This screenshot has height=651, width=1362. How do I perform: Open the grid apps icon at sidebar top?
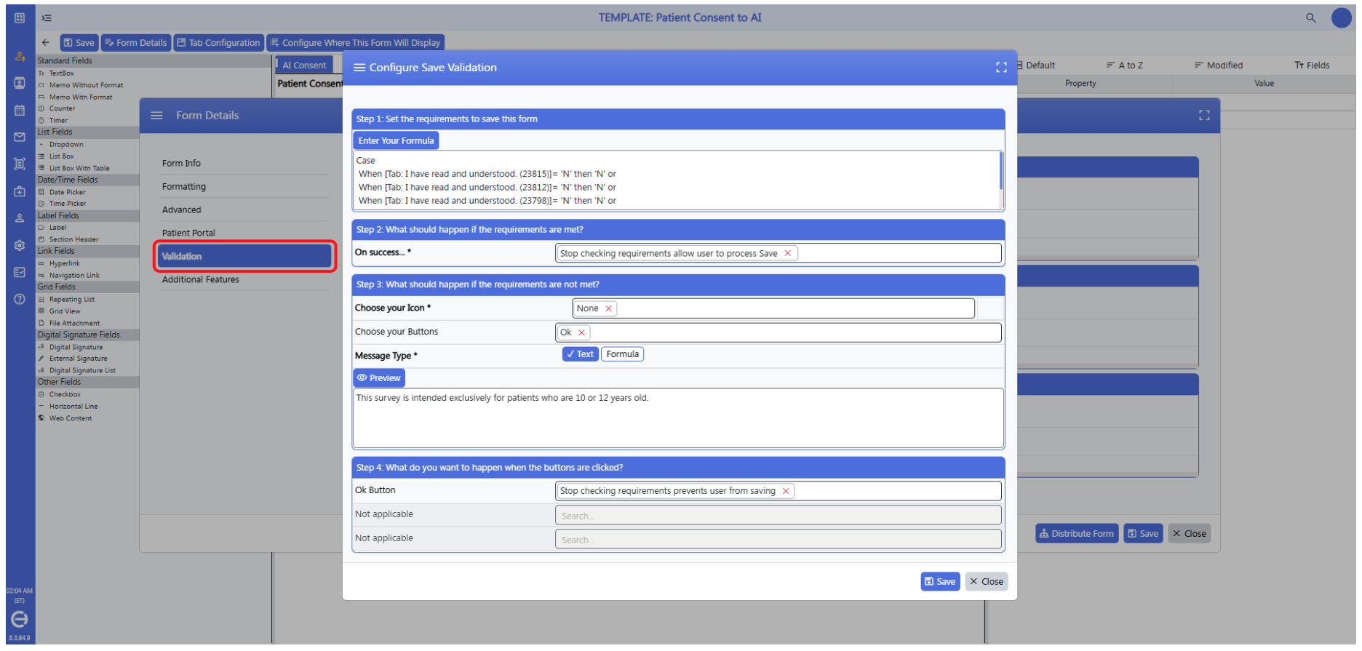pos(20,17)
